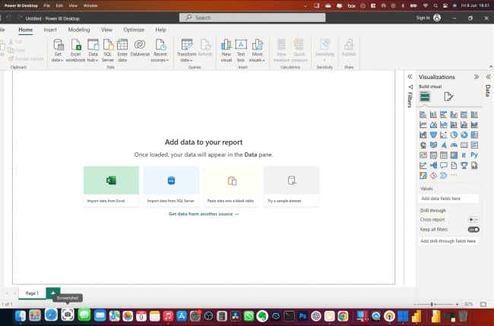
Task: Insert the Power Automate visual
Action: click(x=444, y=175)
